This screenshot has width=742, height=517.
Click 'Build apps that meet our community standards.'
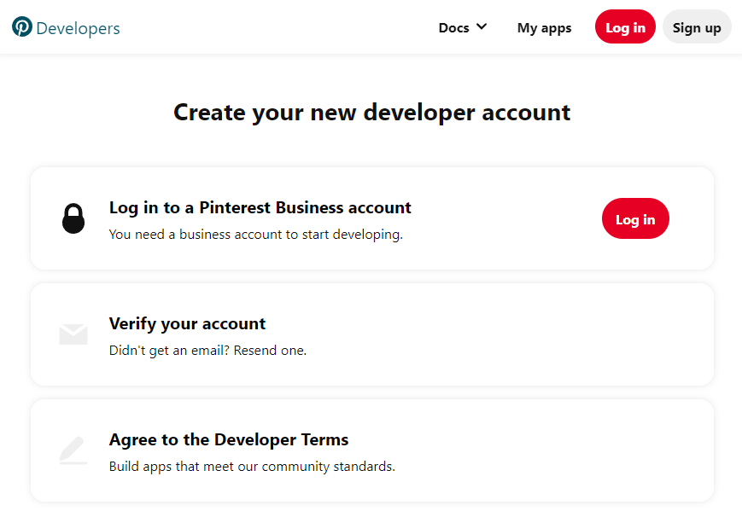tap(252, 467)
